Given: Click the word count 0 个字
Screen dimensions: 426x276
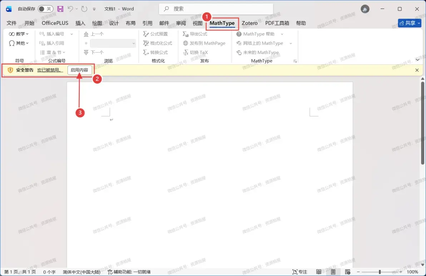Looking at the screenshot, I should pos(49,272).
